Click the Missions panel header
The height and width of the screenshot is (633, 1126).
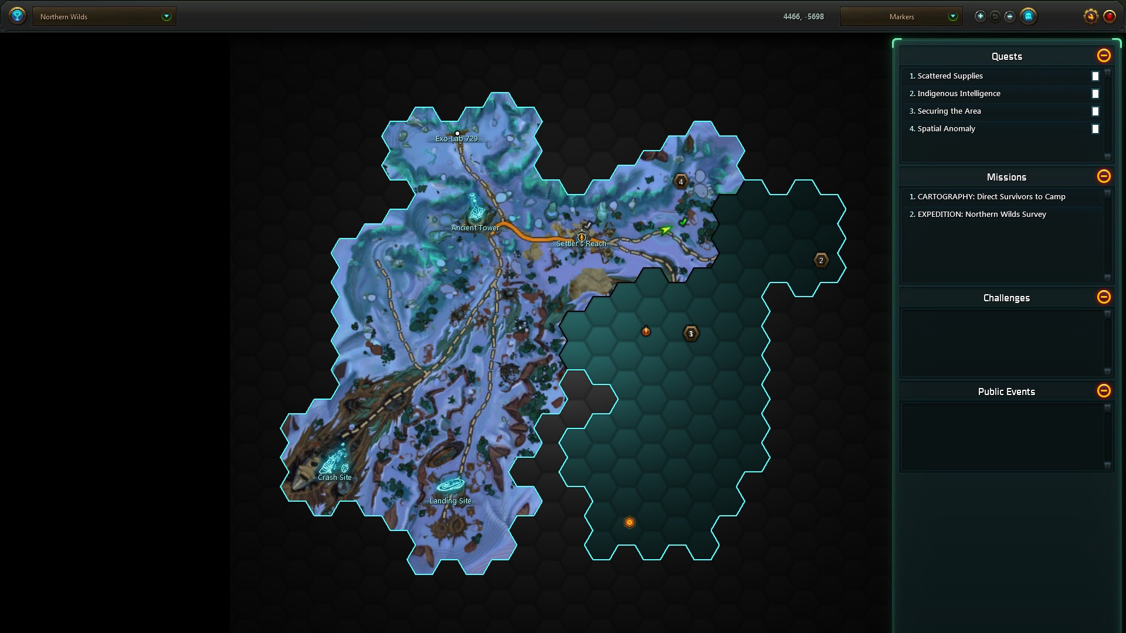pyautogui.click(x=1006, y=177)
